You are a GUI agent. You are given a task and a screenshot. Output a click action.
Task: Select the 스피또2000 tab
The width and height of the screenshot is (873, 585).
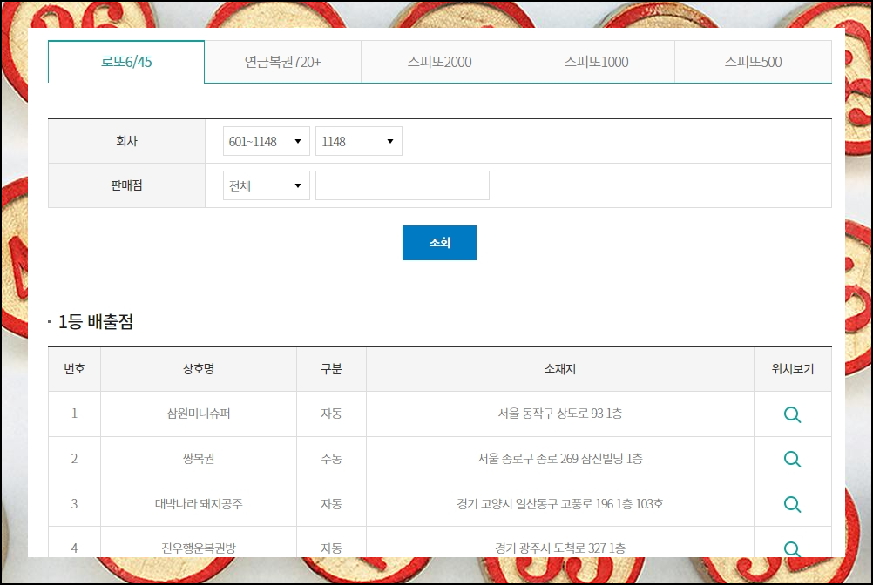click(x=439, y=62)
